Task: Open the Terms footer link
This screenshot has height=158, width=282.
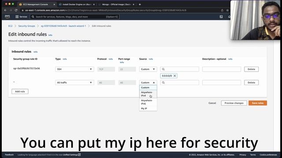Action: click(252, 155)
